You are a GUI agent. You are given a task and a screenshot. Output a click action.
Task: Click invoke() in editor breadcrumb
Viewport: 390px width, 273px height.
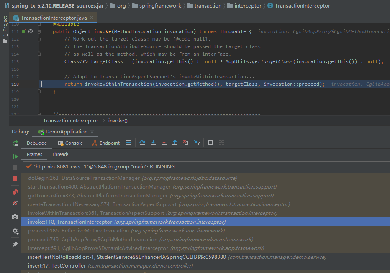click(x=118, y=121)
